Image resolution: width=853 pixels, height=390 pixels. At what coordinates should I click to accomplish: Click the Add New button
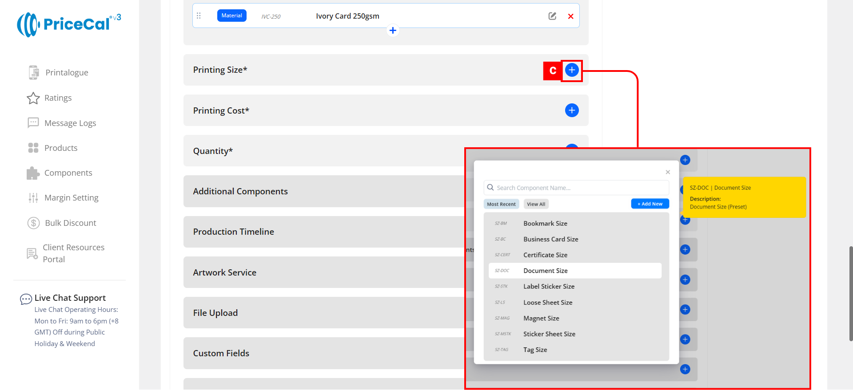(650, 204)
